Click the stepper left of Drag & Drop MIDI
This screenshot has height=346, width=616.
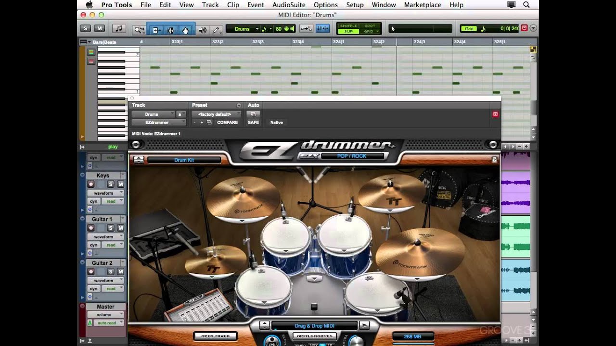click(x=265, y=325)
